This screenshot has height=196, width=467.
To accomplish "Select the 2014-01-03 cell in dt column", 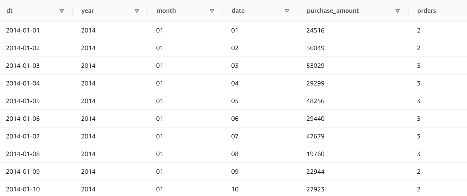I will pos(23,66).
